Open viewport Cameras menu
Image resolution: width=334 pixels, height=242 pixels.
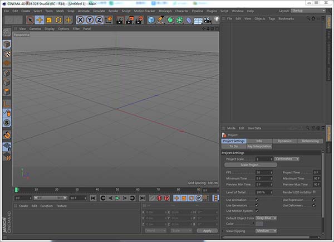[35, 29]
